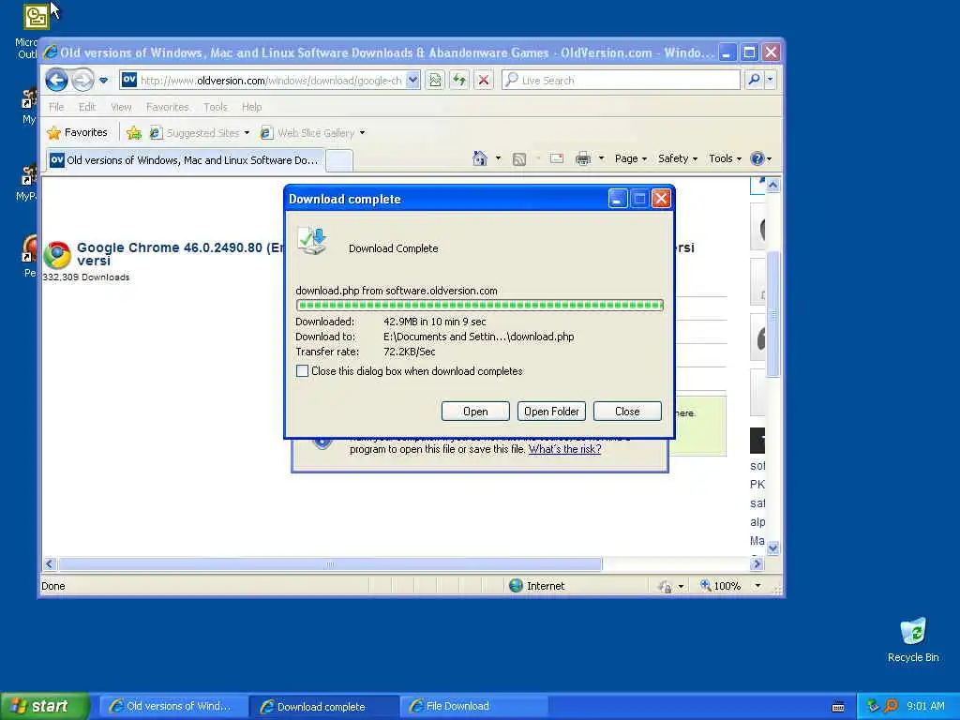
Task: Refresh the page with the green arrows icon
Action: (x=459, y=81)
